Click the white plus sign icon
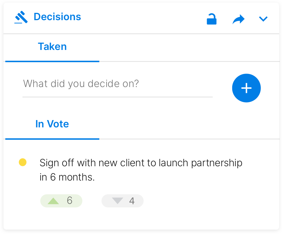 [246, 88]
